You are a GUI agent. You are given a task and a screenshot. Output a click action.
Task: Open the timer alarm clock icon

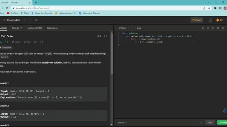click(210, 20)
